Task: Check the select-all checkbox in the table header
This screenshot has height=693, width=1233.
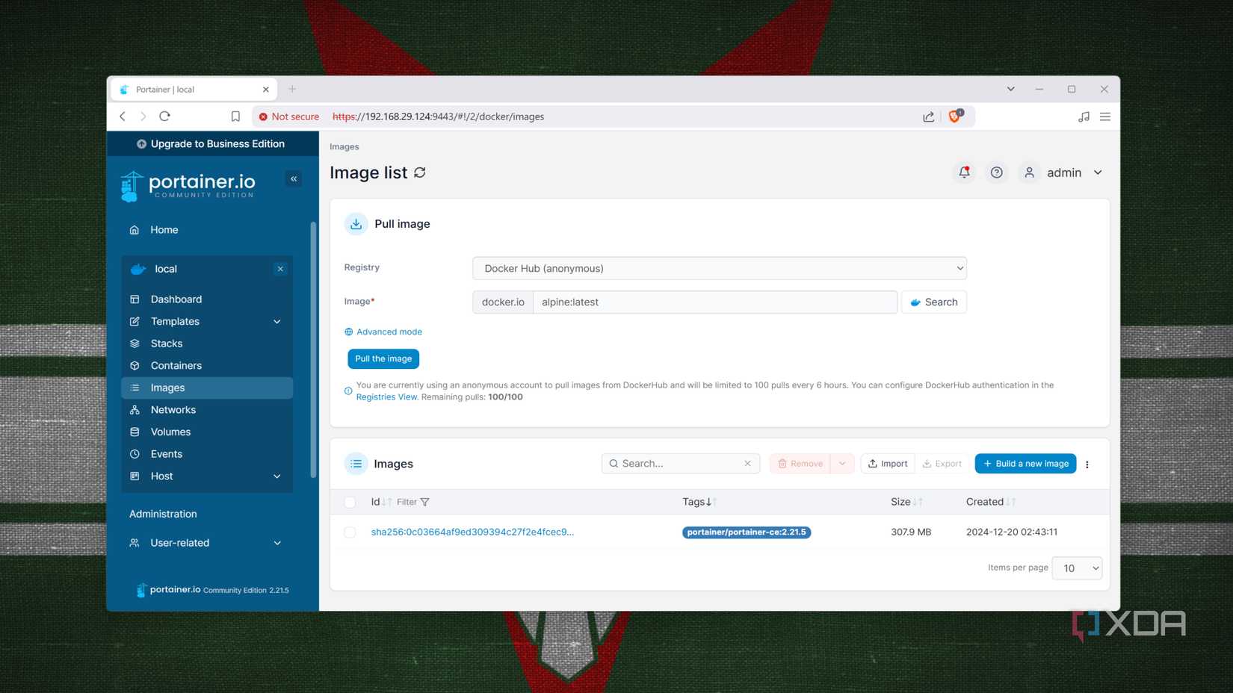Action: coord(349,502)
